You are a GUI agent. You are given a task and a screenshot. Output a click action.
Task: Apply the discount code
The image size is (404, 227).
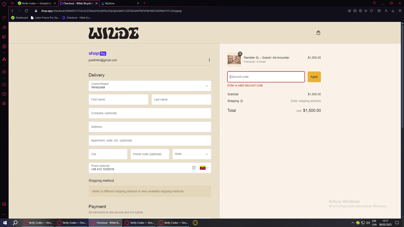pyautogui.click(x=314, y=77)
